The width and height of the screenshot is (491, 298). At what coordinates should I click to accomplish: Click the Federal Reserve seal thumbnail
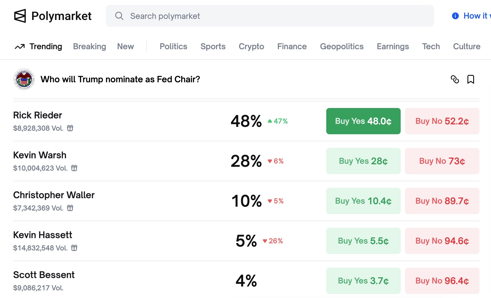24,79
